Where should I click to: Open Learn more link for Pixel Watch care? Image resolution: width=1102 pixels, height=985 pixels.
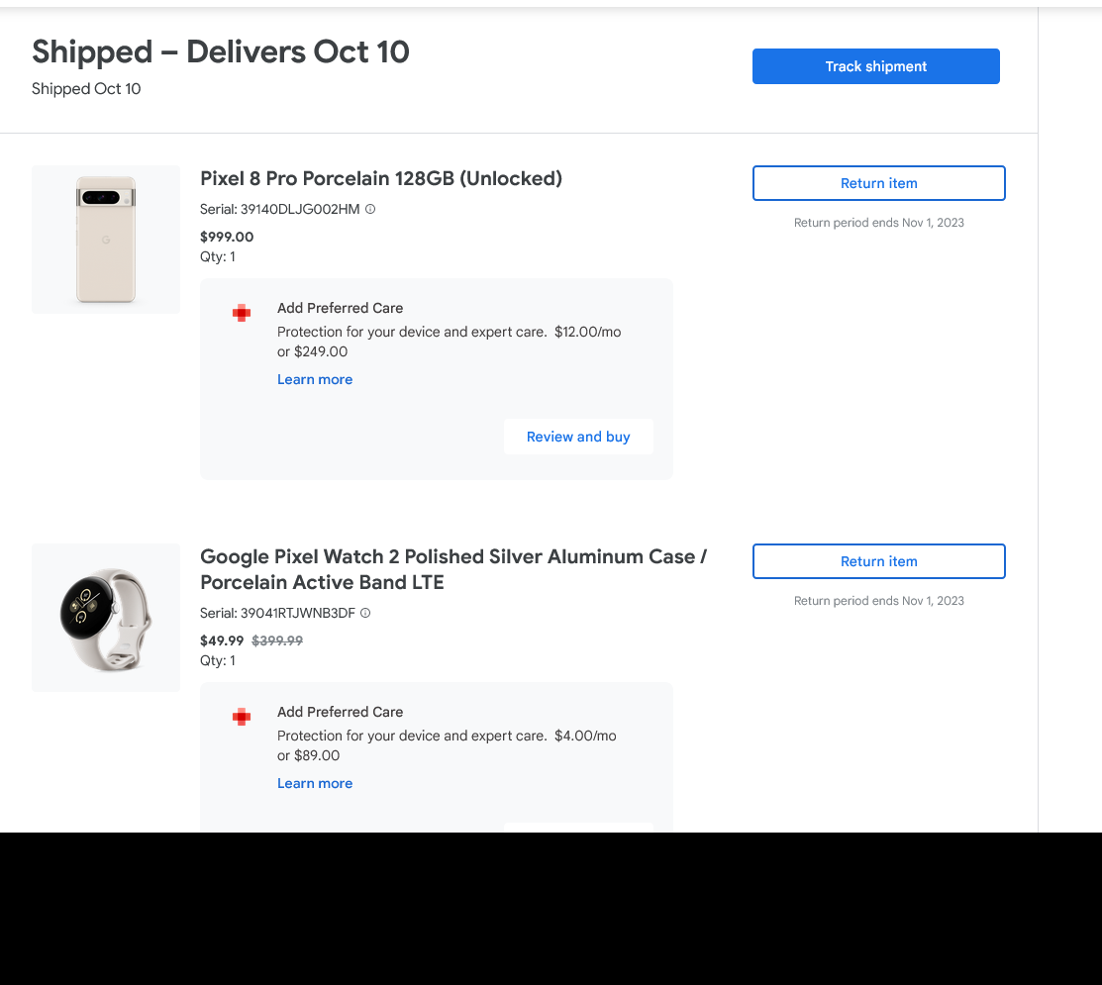[315, 783]
